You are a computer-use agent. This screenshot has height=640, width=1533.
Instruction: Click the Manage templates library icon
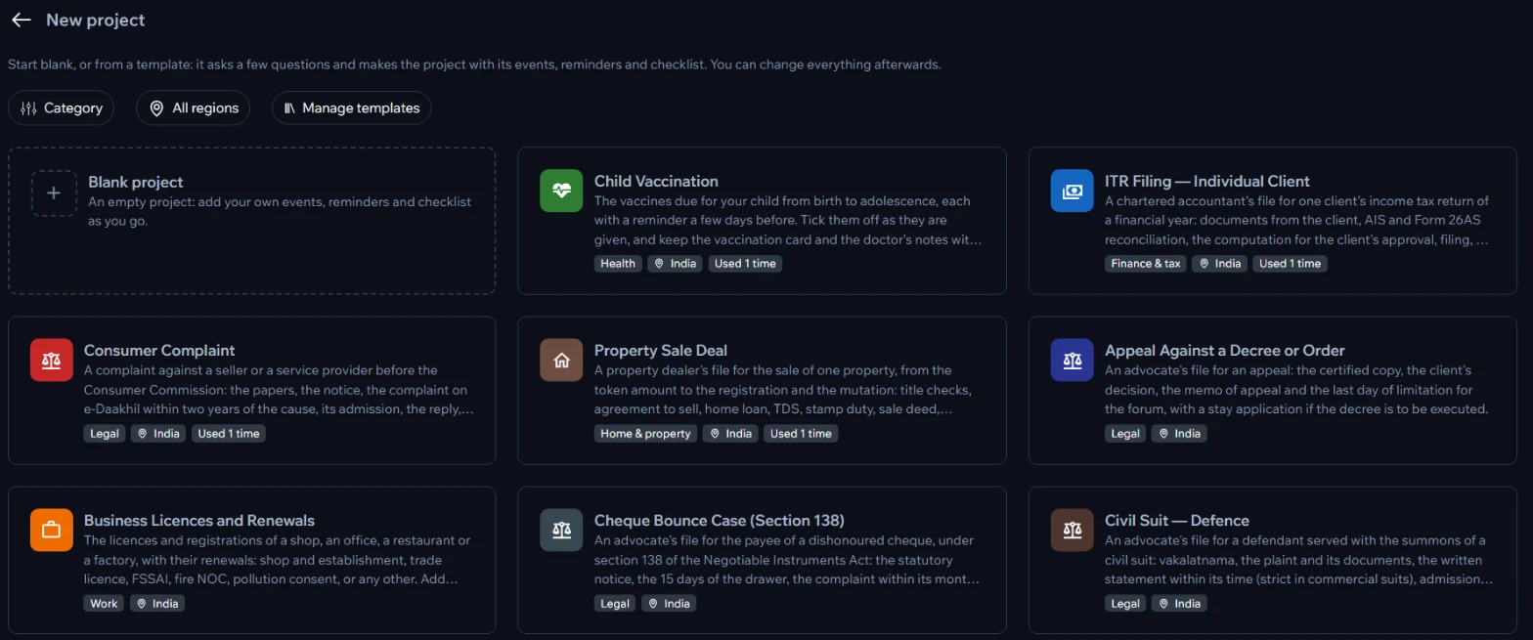(289, 108)
